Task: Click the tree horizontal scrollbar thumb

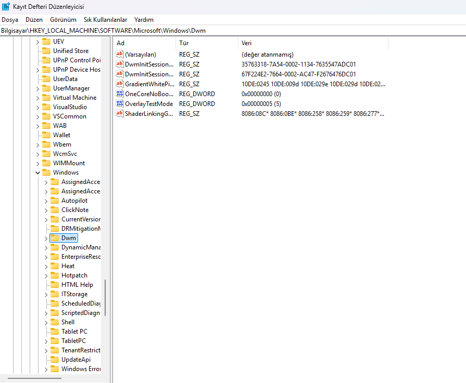Action: pyautogui.click(x=34, y=378)
